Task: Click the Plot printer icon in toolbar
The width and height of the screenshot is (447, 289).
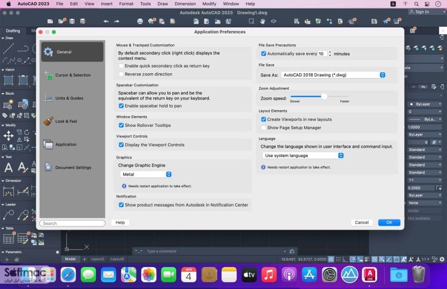Action: click(140, 21)
